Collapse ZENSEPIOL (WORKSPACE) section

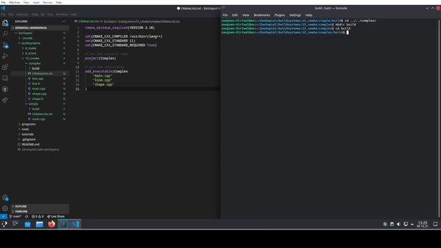point(40,28)
